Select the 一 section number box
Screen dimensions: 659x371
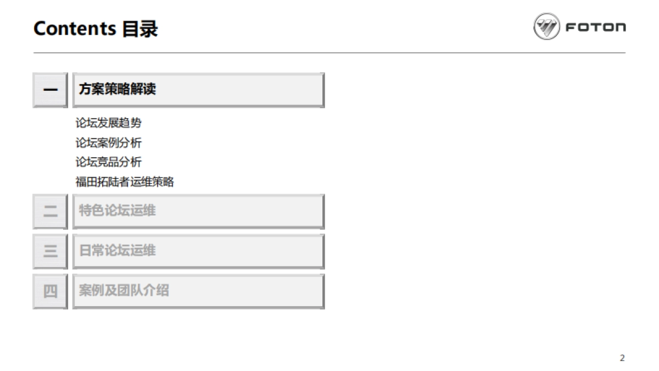point(50,90)
